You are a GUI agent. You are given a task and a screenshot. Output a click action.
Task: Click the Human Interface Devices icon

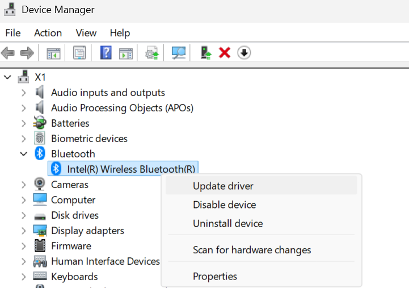point(40,261)
